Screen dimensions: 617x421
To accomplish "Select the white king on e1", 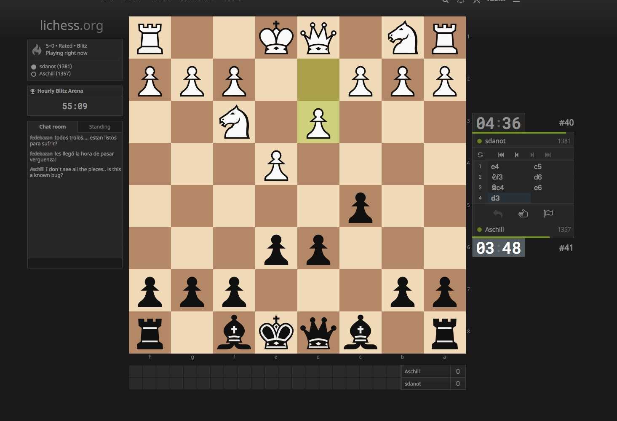I will 276,38.
